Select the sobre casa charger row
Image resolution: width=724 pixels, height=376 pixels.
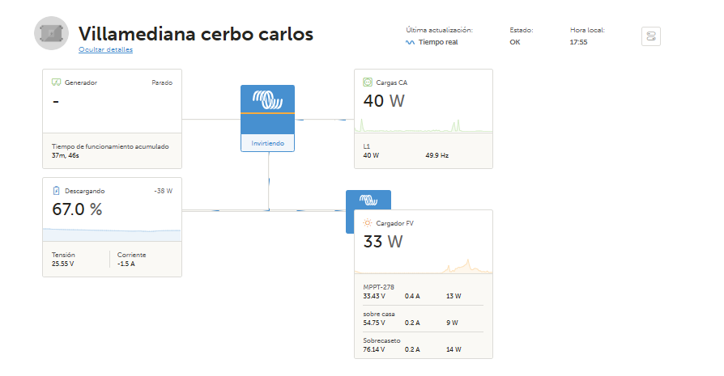click(x=424, y=319)
